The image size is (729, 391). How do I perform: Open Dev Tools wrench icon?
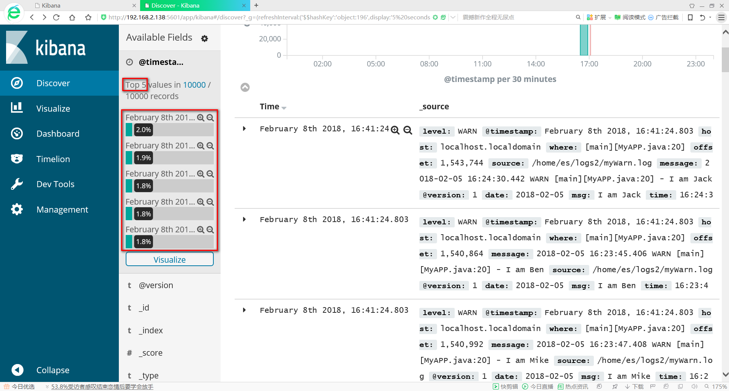coord(17,184)
